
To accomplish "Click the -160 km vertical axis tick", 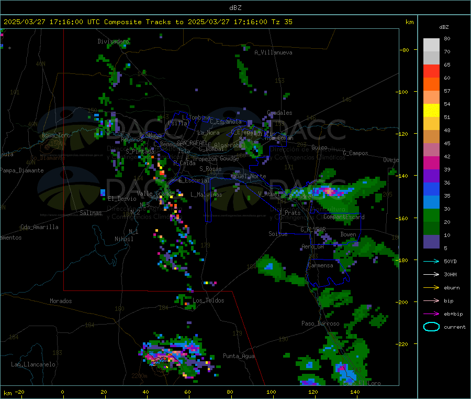I will click(x=403, y=218).
